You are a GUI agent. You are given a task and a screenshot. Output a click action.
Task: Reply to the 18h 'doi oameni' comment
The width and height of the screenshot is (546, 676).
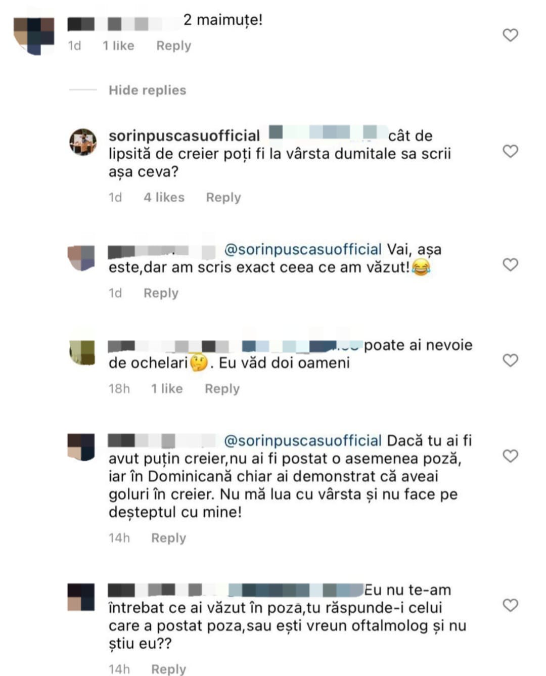tap(222, 388)
